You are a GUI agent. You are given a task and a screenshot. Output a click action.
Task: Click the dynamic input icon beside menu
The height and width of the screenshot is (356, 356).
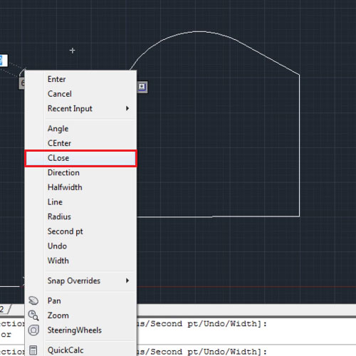[x=142, y=87]
